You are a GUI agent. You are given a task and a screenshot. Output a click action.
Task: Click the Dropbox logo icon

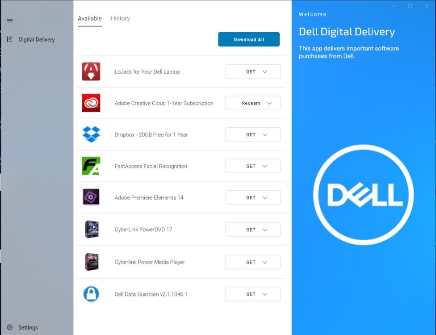click(91, 134)
